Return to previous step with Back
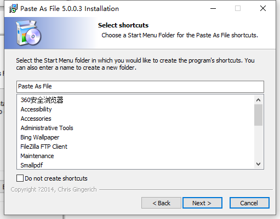Viewport: 280px width, 219px height. tap(161, 203)
